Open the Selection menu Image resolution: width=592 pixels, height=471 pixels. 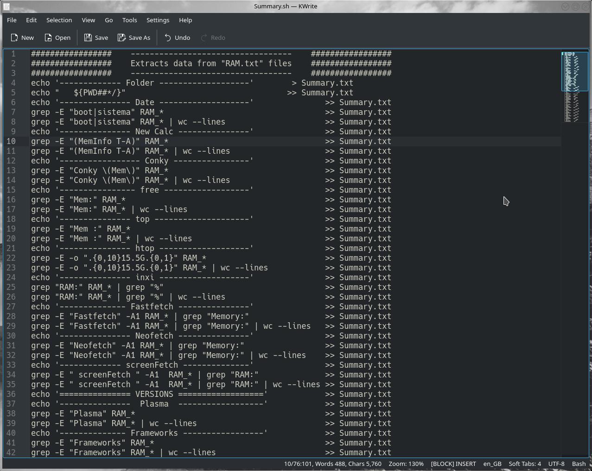coord(59,20)
